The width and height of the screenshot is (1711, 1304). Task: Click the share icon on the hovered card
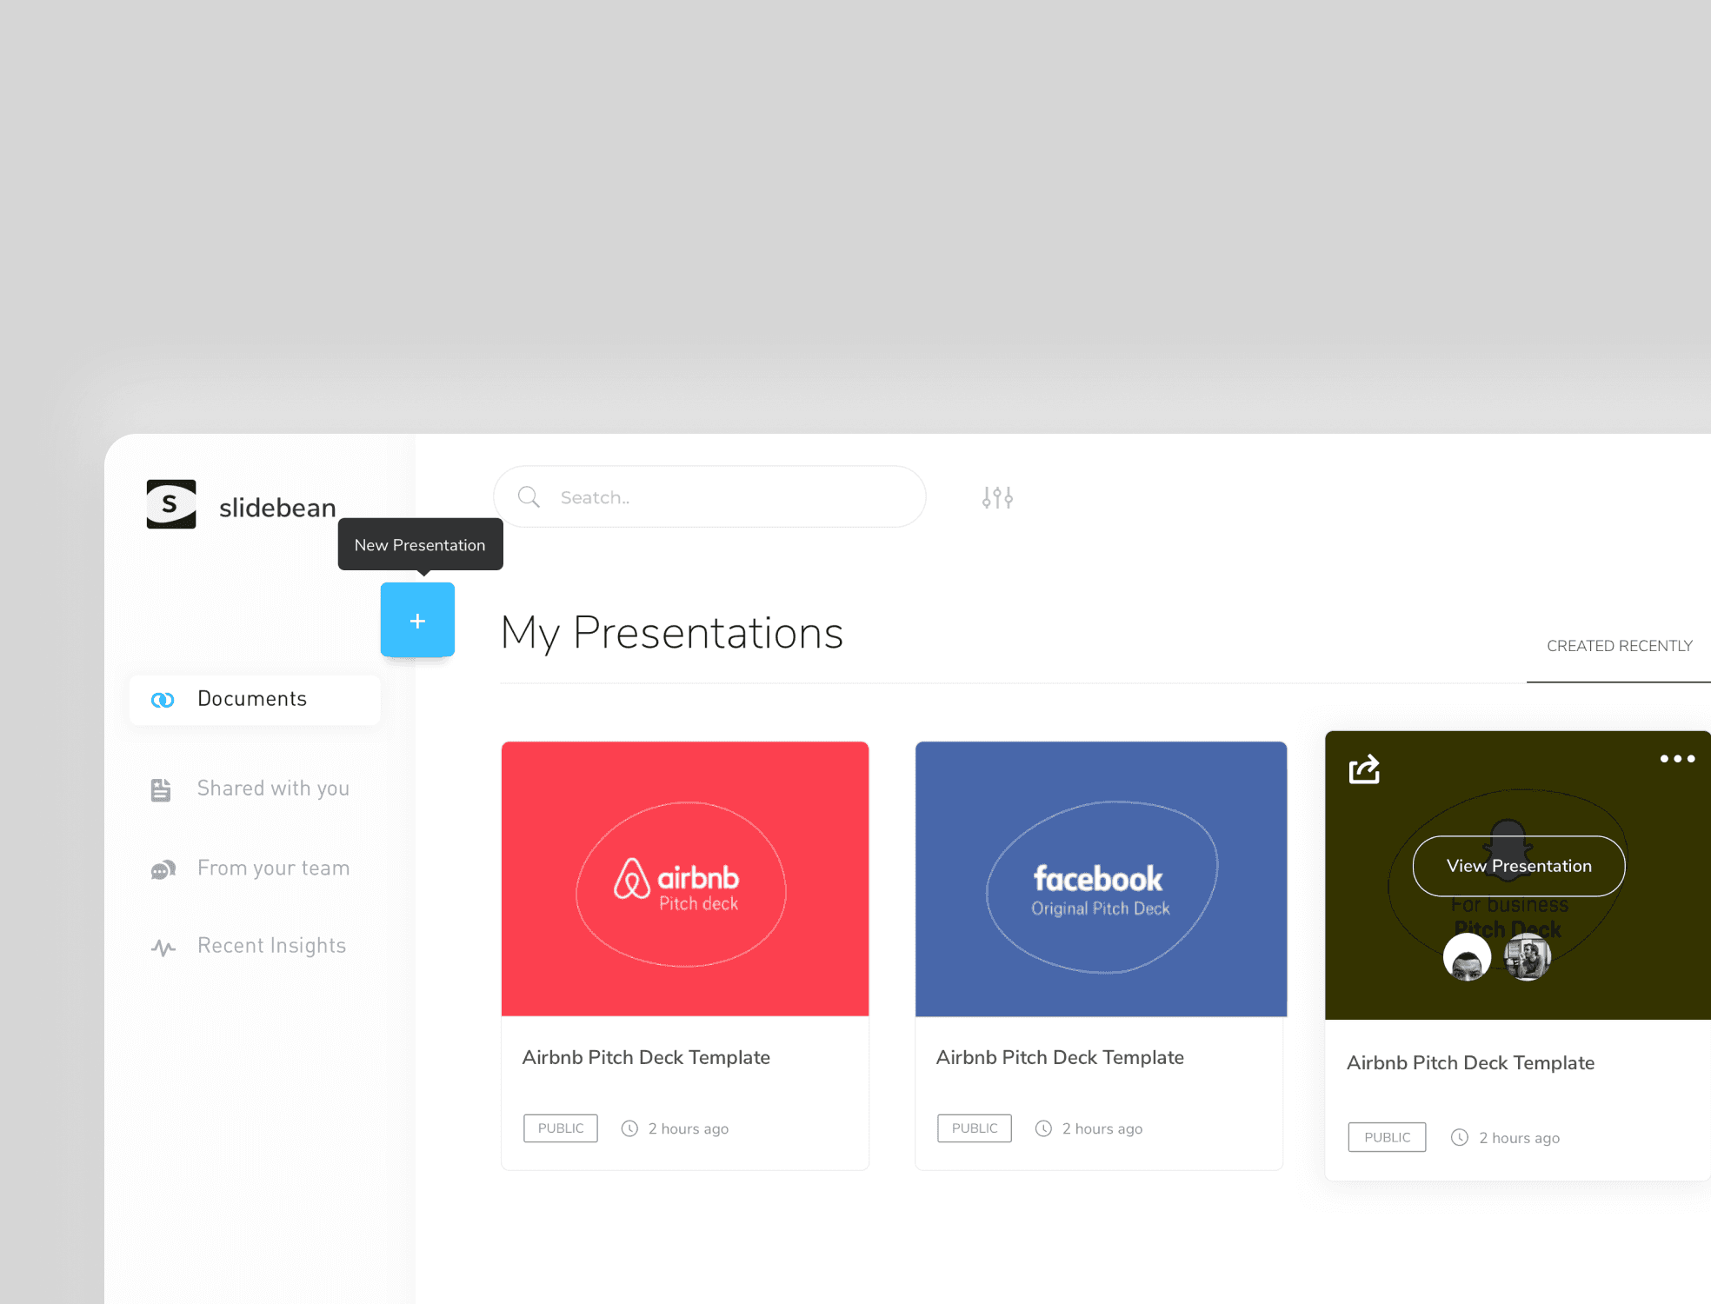(1364, 768)
